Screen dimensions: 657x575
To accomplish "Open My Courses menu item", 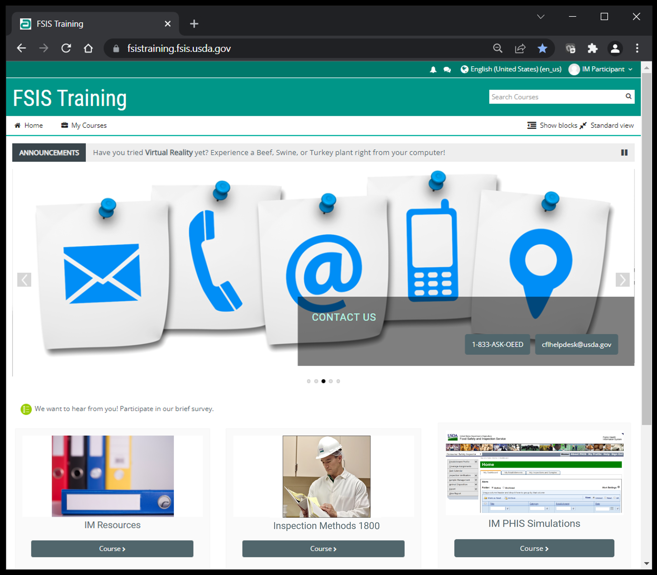I will click(84, 125).
